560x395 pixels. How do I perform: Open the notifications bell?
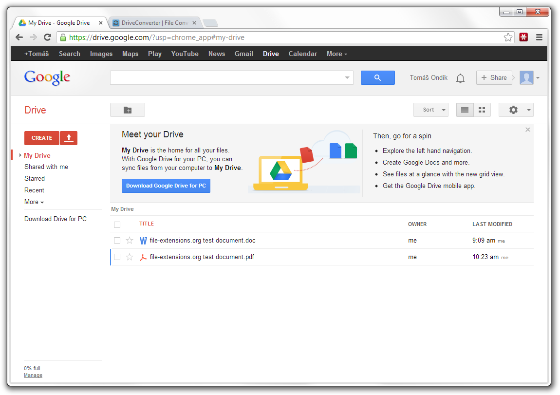point(460,77)
